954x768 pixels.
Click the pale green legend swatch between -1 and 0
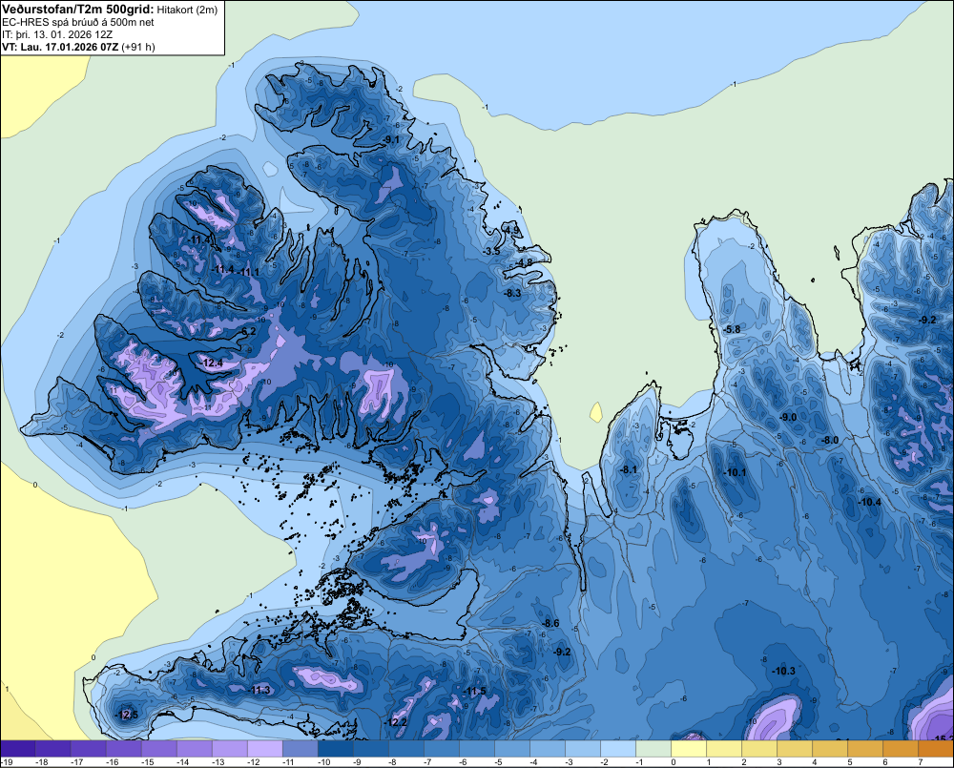[653, 749]
